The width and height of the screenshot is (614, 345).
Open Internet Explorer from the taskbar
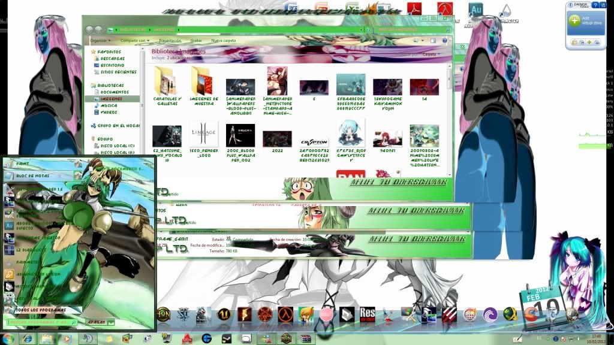(x=28, y=339)
